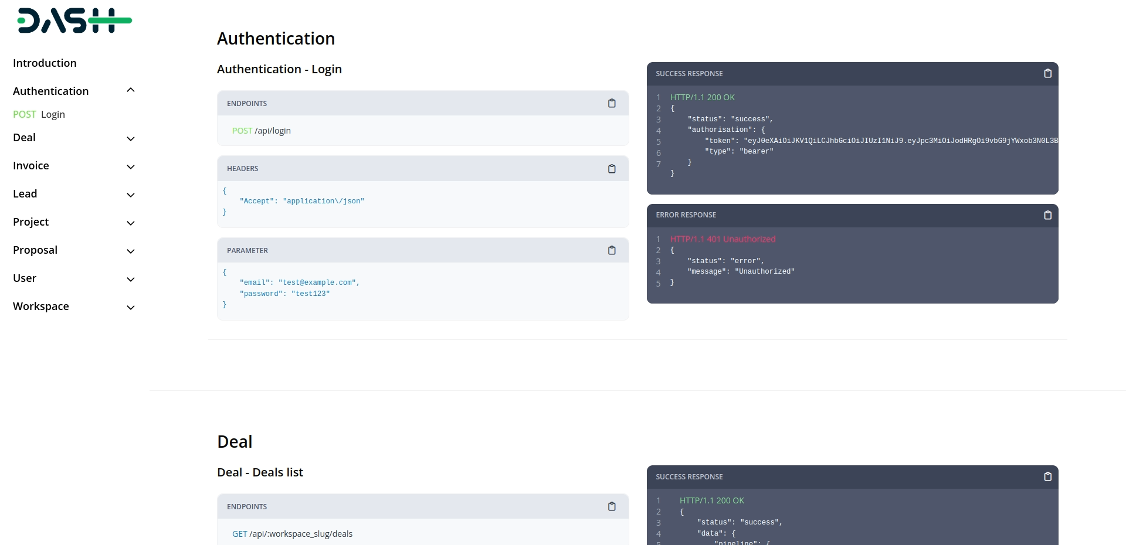Expand the Deal sidebar section
The width and height of the screenshot is (1126, 545).
(x=131, y=138)
